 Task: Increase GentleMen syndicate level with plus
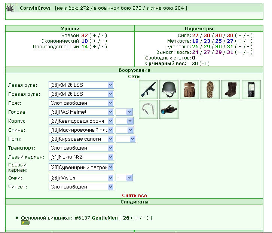pyautogui.click(x=136, y=218)
